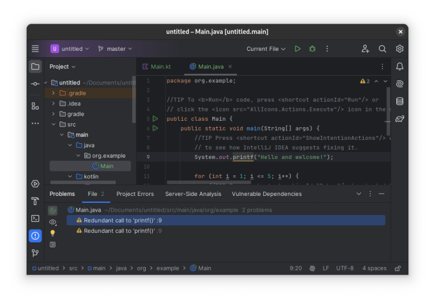Show hidden Problems tabs chevron
The width and height of the screenshot is (435, 304).
click(359, 194)
